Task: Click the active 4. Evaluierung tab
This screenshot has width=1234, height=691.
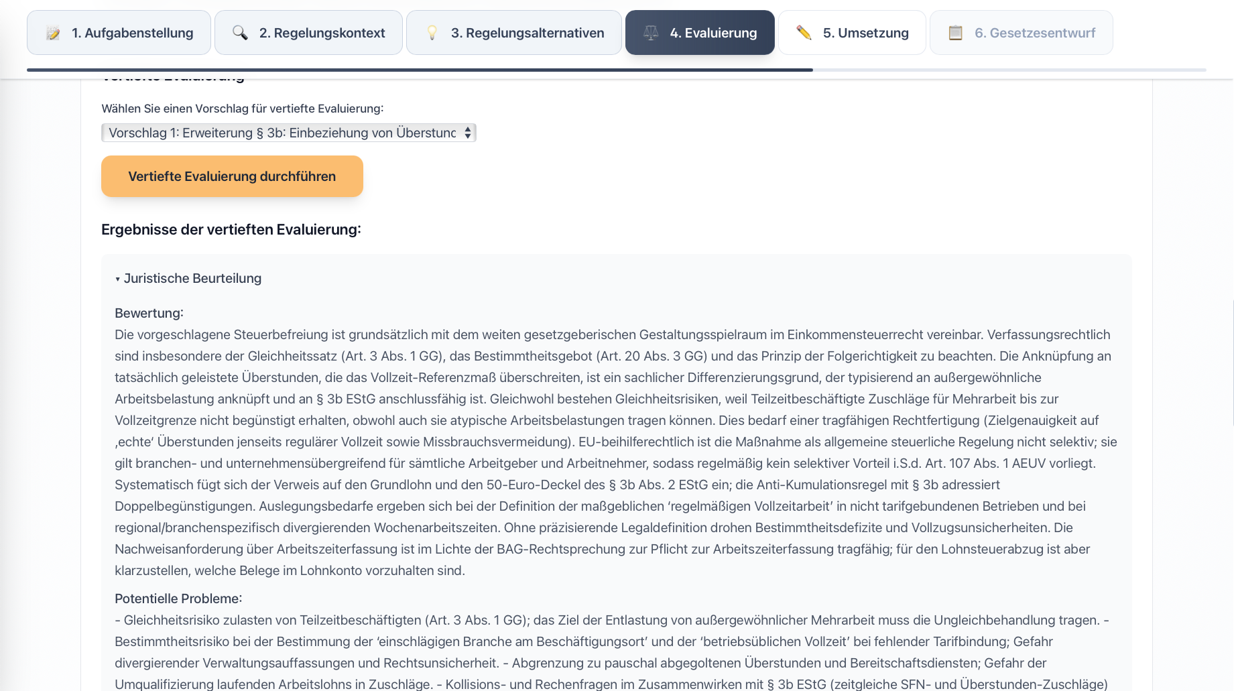Action: coord(700,32)
